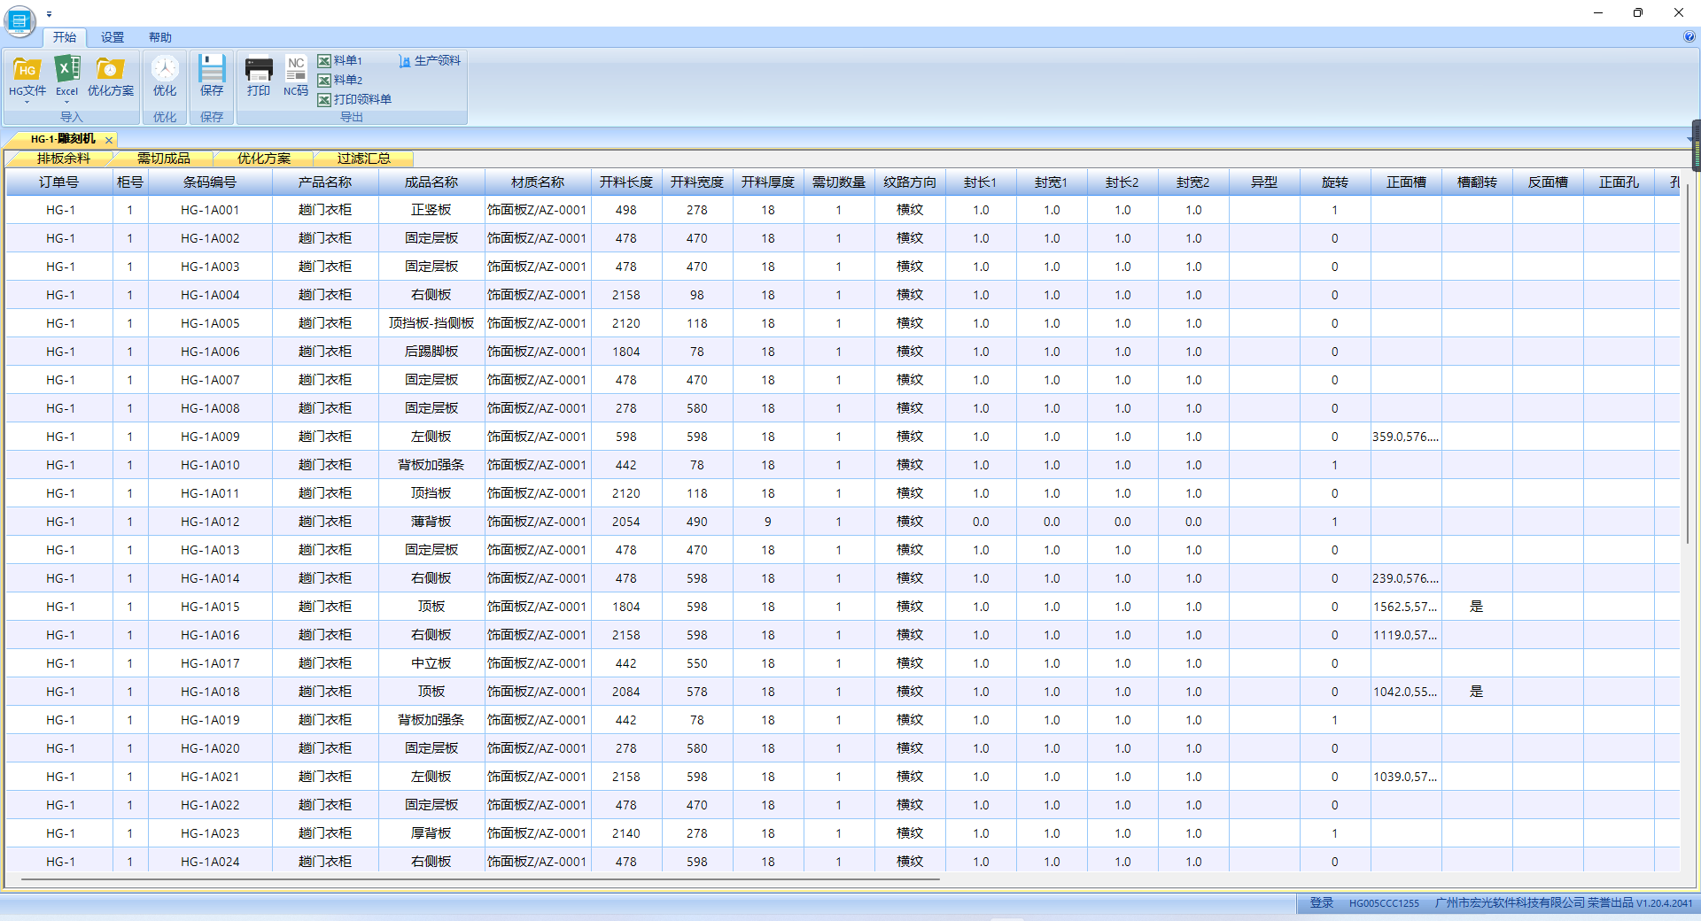Click the 需切数量 column header
The width and height of the screenshot is (1701, 921).
tap(839, 182)
